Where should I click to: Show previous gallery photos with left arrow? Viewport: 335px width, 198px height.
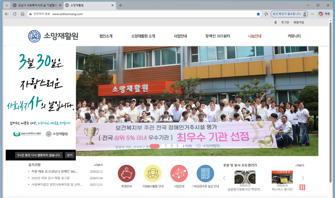coord(224,178)
